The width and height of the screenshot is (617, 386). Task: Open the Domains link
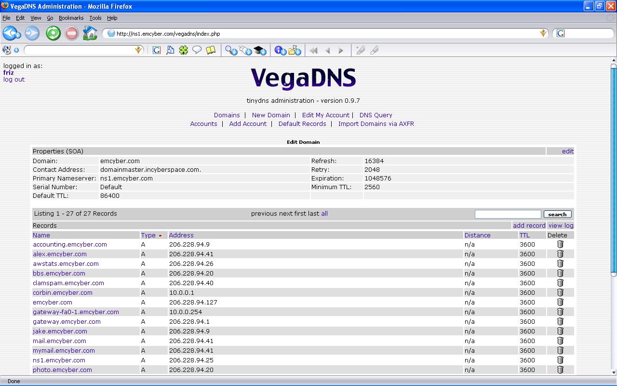tap(227, 115)
